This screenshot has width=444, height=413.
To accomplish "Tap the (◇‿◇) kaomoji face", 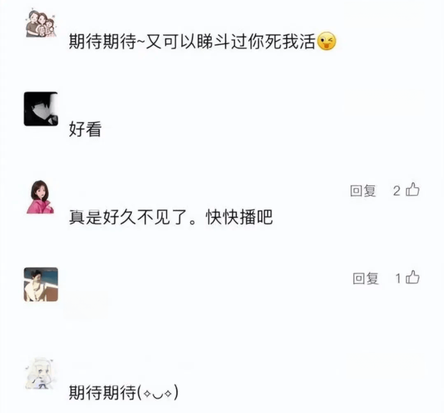I will pyautogui.click(x=158, y=393).
